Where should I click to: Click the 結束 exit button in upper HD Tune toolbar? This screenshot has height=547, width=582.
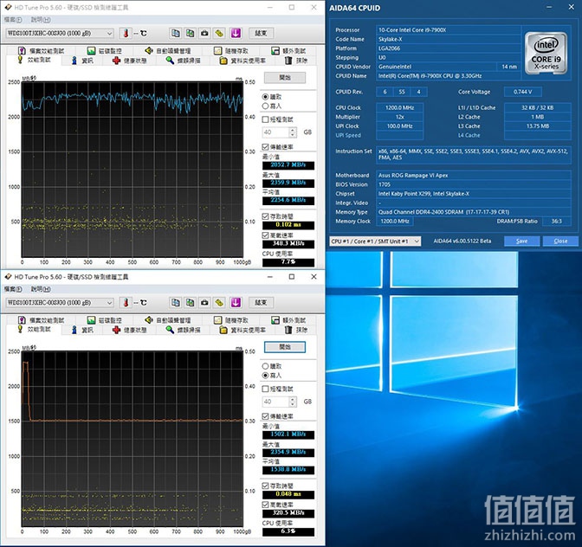(261, 33)
